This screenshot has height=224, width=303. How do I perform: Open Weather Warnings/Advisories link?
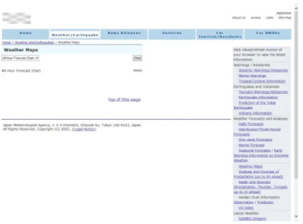click(x=263, y=70)
